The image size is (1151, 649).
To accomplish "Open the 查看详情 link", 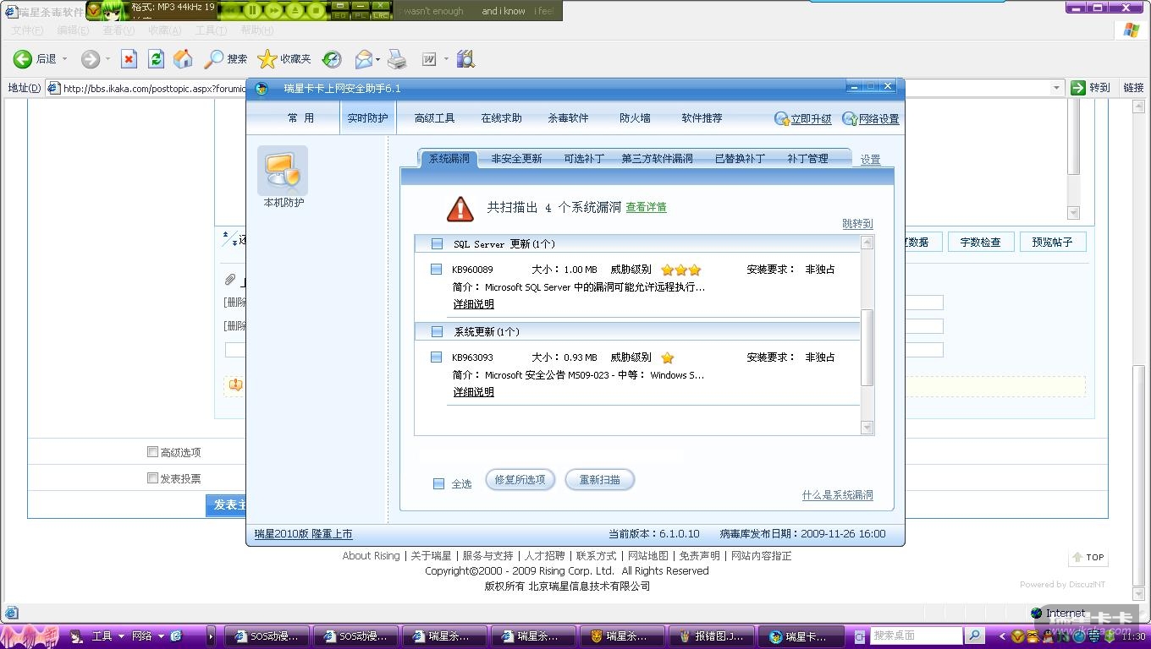I will tap(646, 208).
